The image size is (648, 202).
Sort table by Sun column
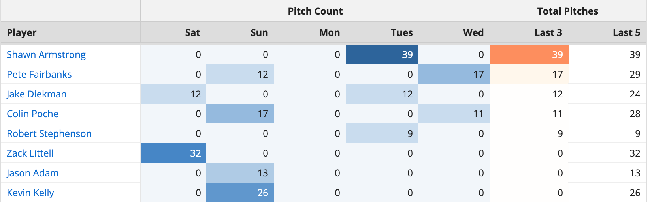[x=259, y=32]
